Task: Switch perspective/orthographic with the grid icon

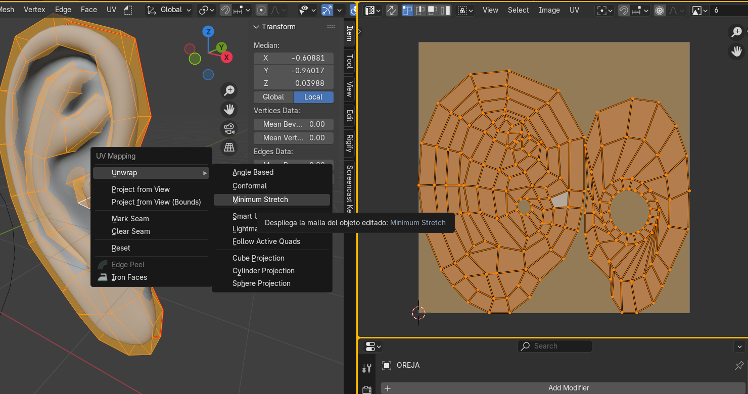Action: pyautogui.click(x=229, y=147)
